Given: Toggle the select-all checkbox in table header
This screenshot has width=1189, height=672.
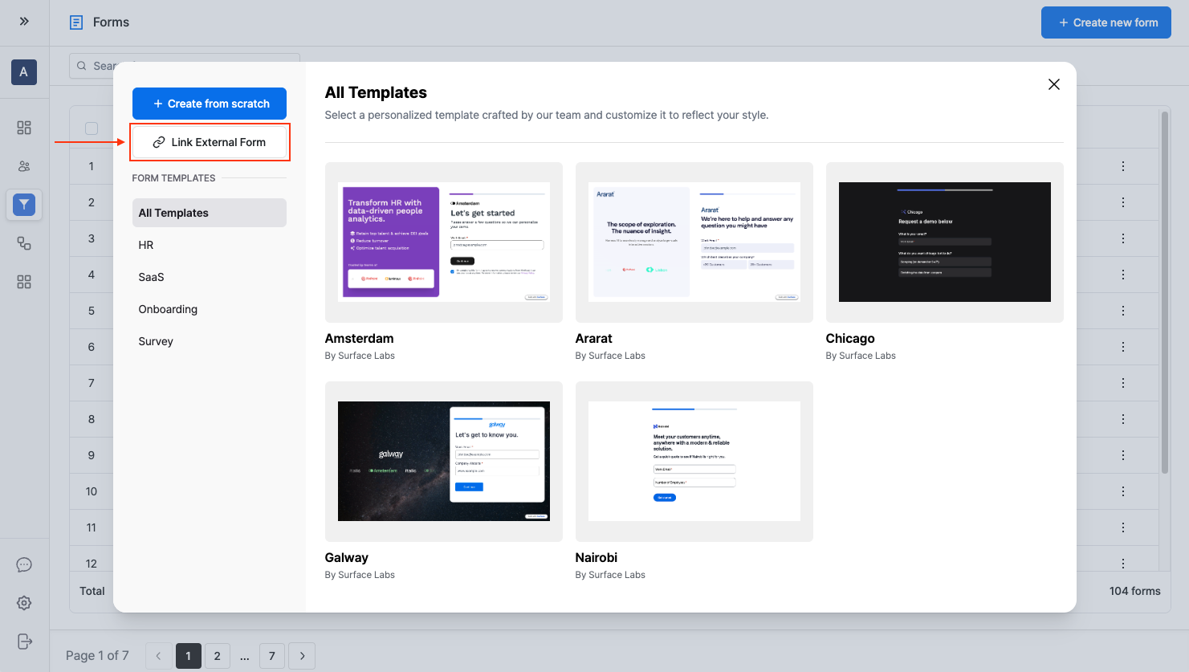Looking at the screenshot, I should click(x=92, y=128).
